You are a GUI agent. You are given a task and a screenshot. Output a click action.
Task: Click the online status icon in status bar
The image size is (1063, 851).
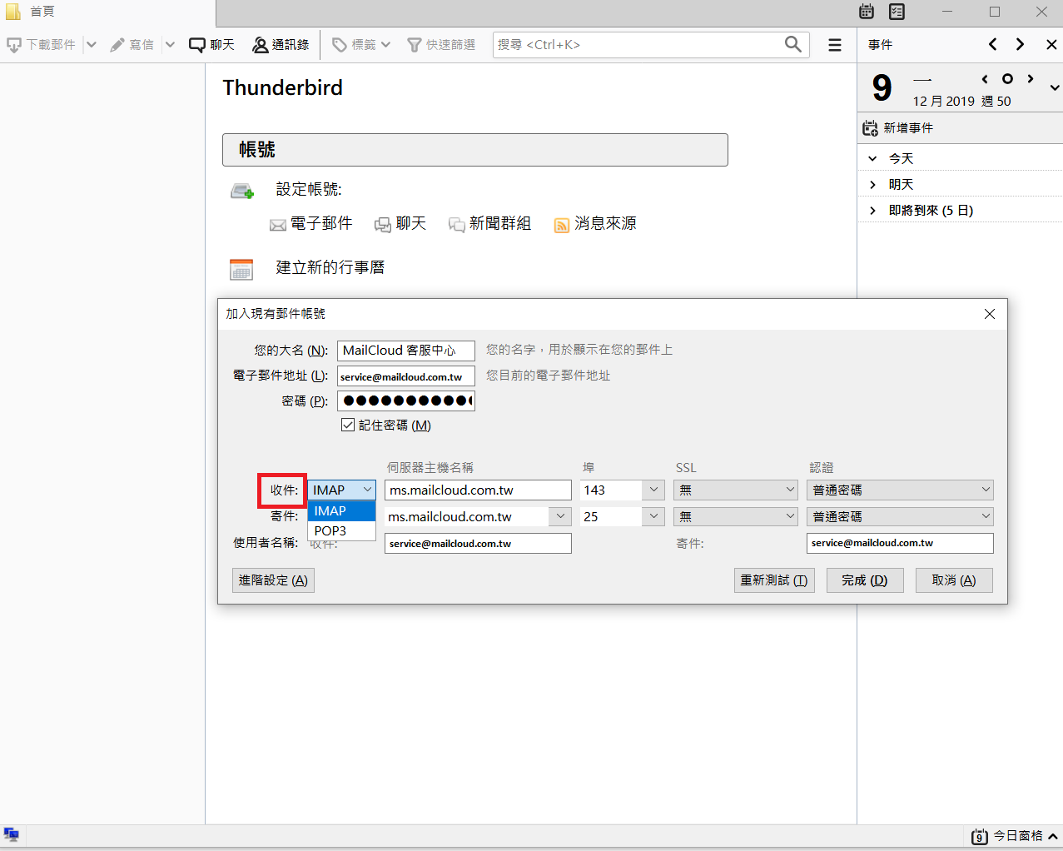(x=12, y=834)
